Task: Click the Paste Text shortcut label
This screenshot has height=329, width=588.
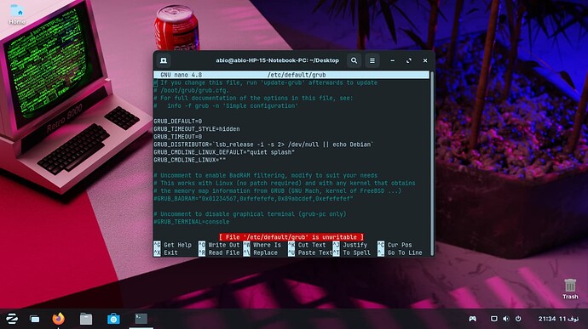Action: [315, 253]
